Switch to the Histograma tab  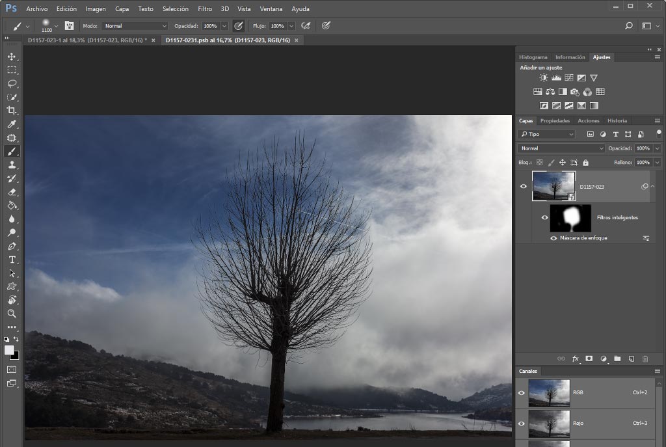[533, 57]
